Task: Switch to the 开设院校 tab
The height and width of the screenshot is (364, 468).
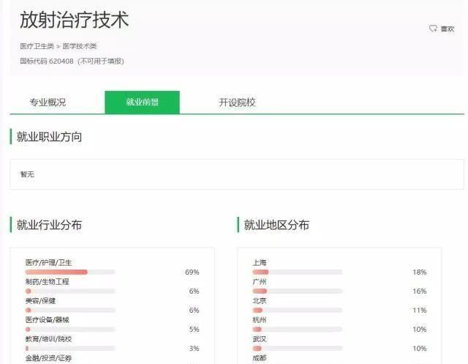Action: point(237,103)
